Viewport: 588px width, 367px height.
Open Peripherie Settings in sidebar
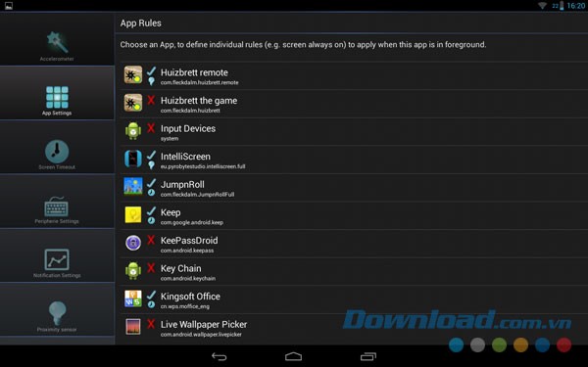point(57,202)
